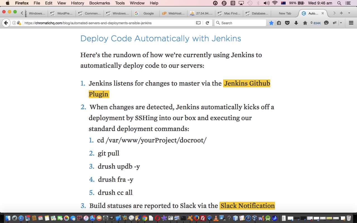Open the smiley chat toolbar icon
This screenshot has height=223, width=357.
326,23
